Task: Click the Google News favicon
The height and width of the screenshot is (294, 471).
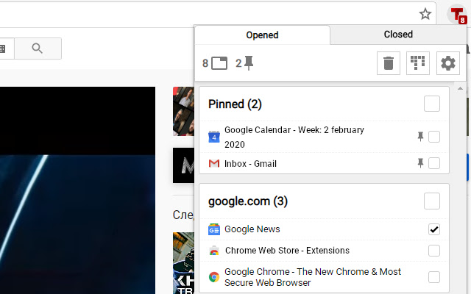Action: coord(214,229)
